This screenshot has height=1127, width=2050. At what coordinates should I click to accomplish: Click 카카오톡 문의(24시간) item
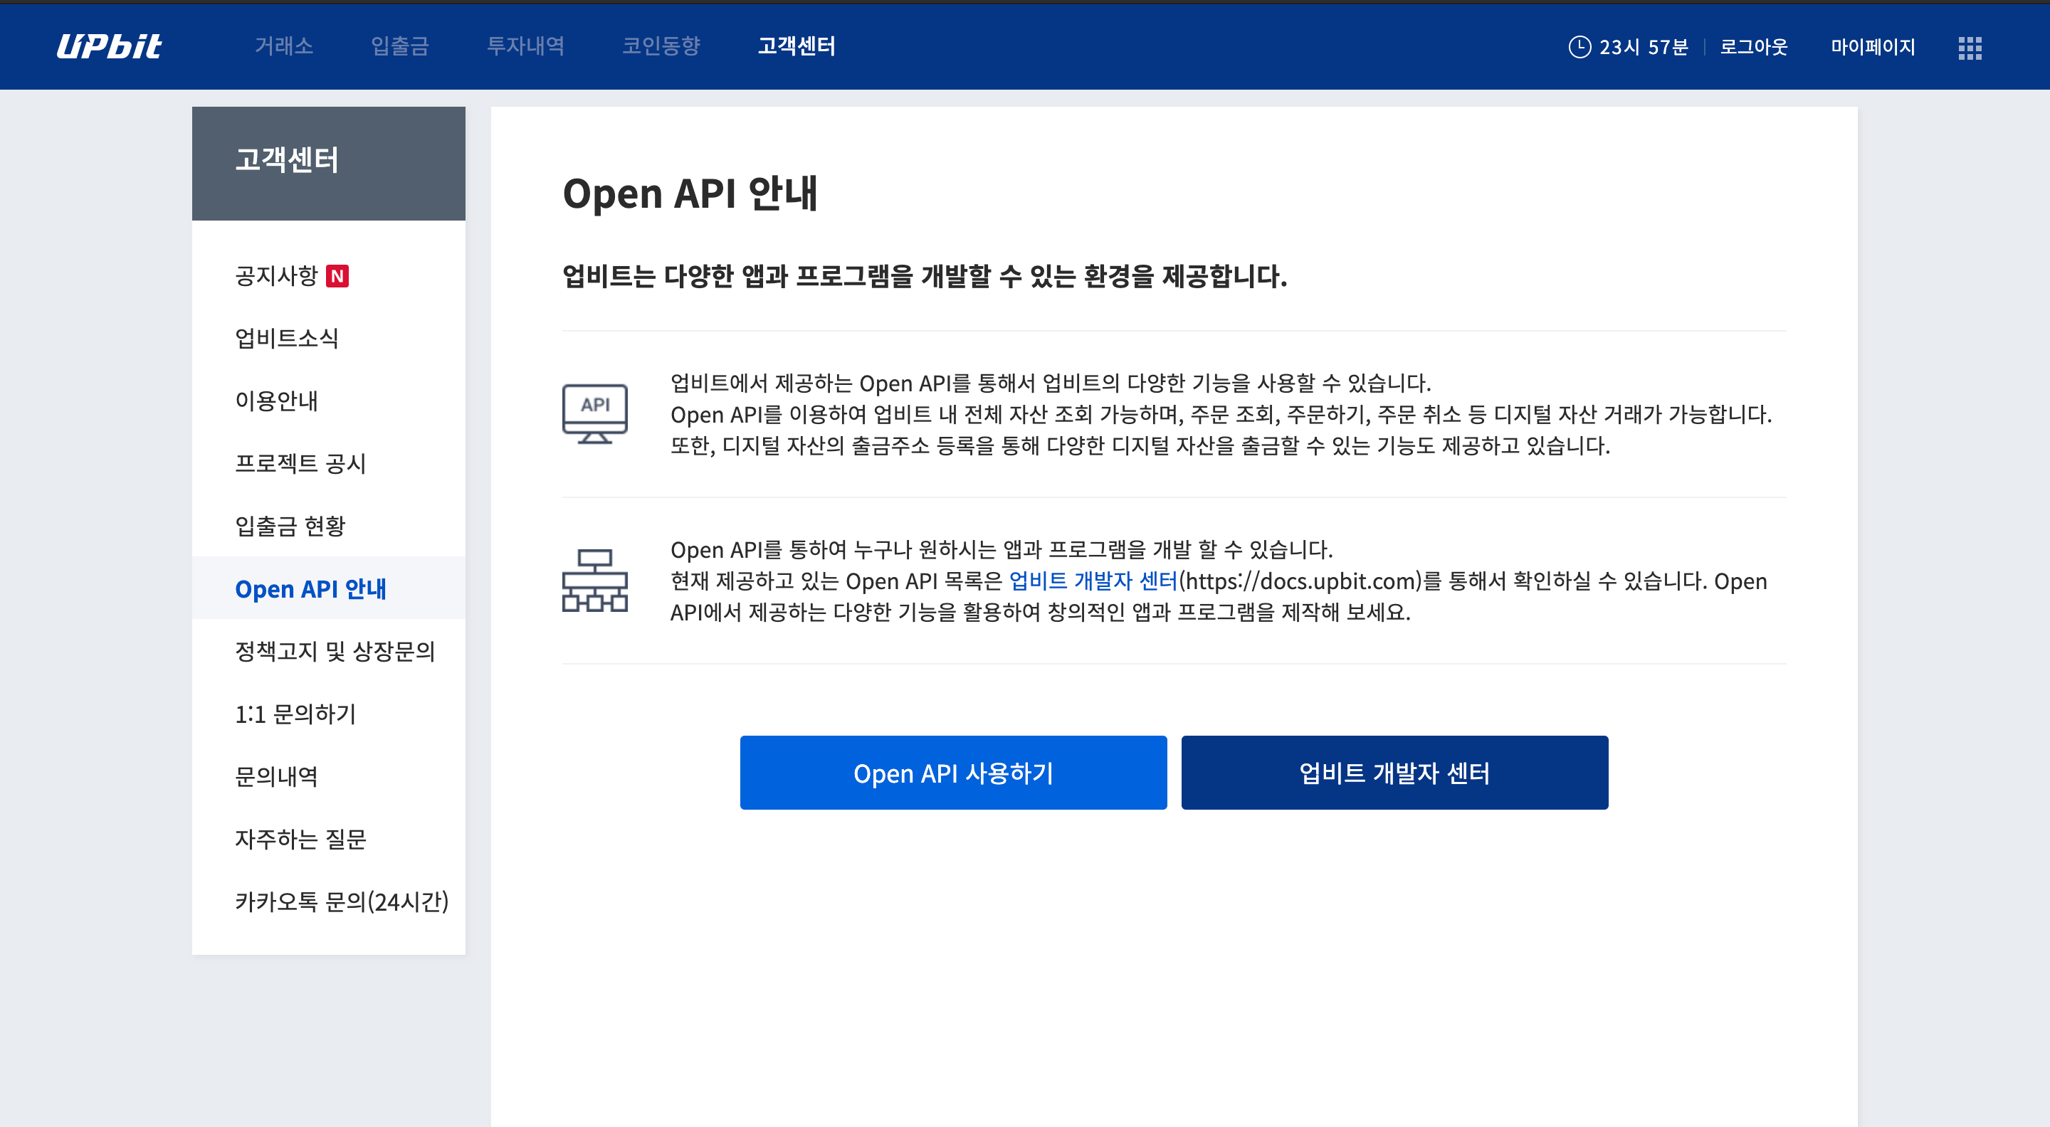tap(342, 902)
